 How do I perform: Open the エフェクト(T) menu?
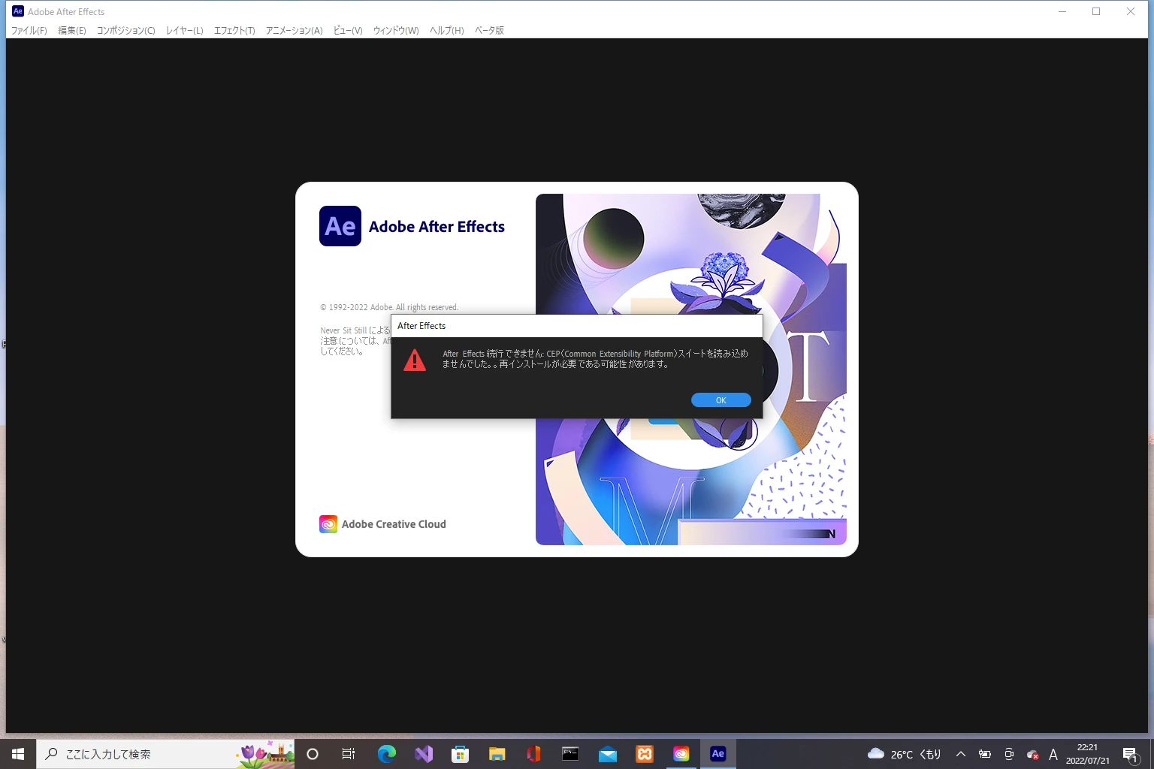click(x=234, y=31)
